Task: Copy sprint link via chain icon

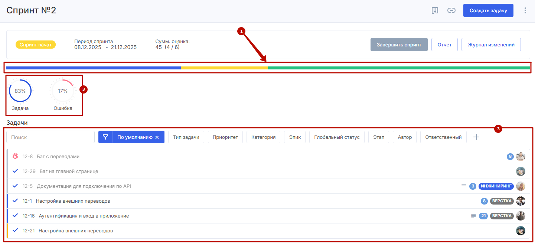Action: [x=451, y=10]
